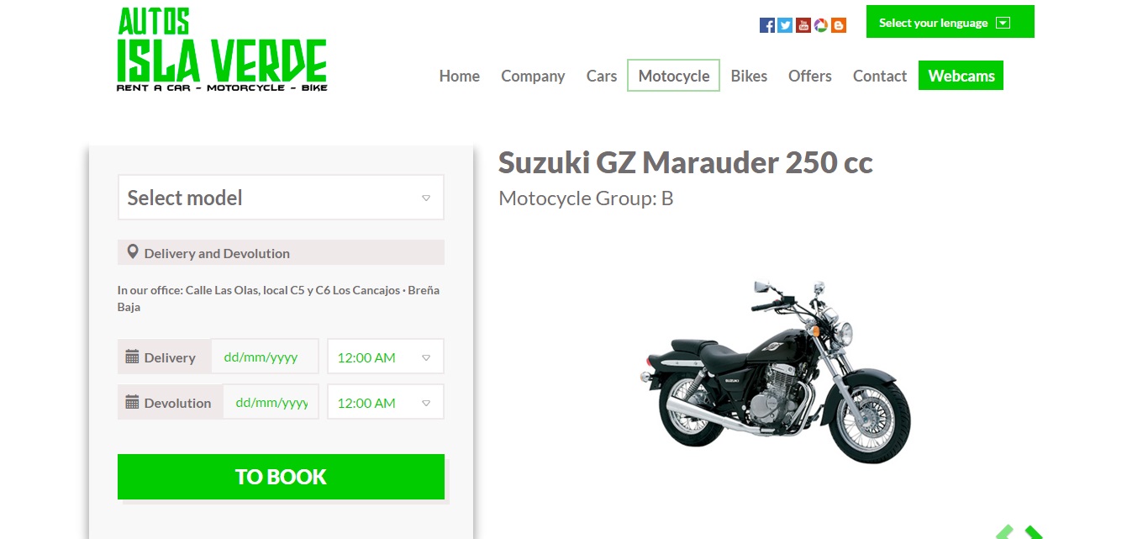Image resolution: width=1127 pixels, height=539 pixels.
Task: Open the Devolution time dropdown
Action: click(385, 402)
